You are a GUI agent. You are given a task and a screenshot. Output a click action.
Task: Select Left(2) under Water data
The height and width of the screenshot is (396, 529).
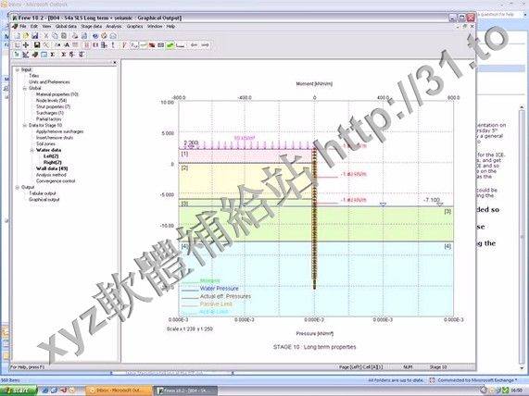[x=51, y=156]
